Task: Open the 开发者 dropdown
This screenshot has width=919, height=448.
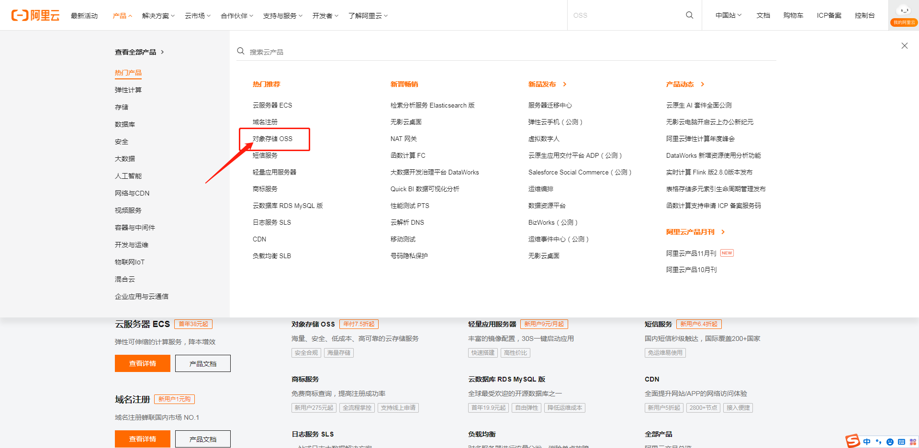Action: 325,16
